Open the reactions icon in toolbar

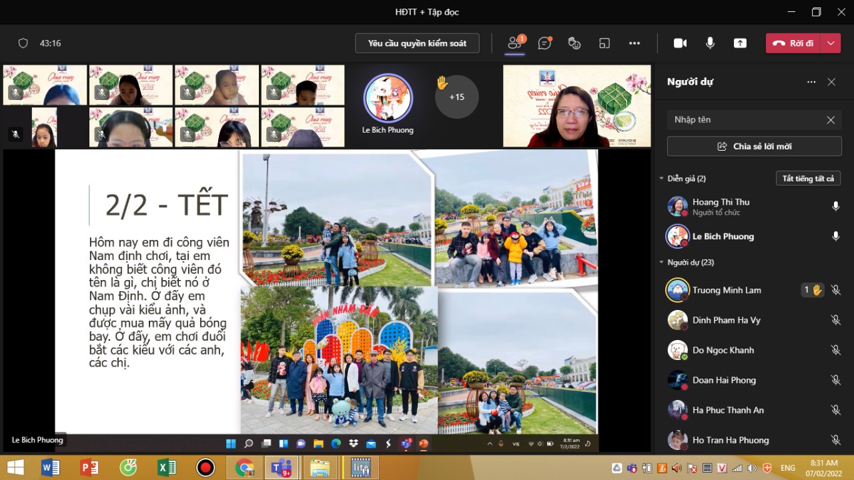574,43
